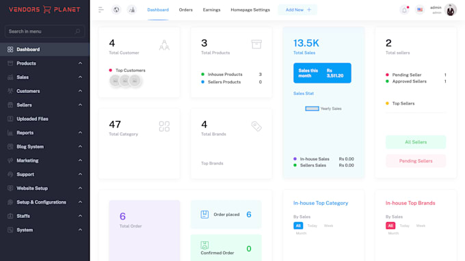Click the All Sellers button
465x261 pixels.
[416, 142]
